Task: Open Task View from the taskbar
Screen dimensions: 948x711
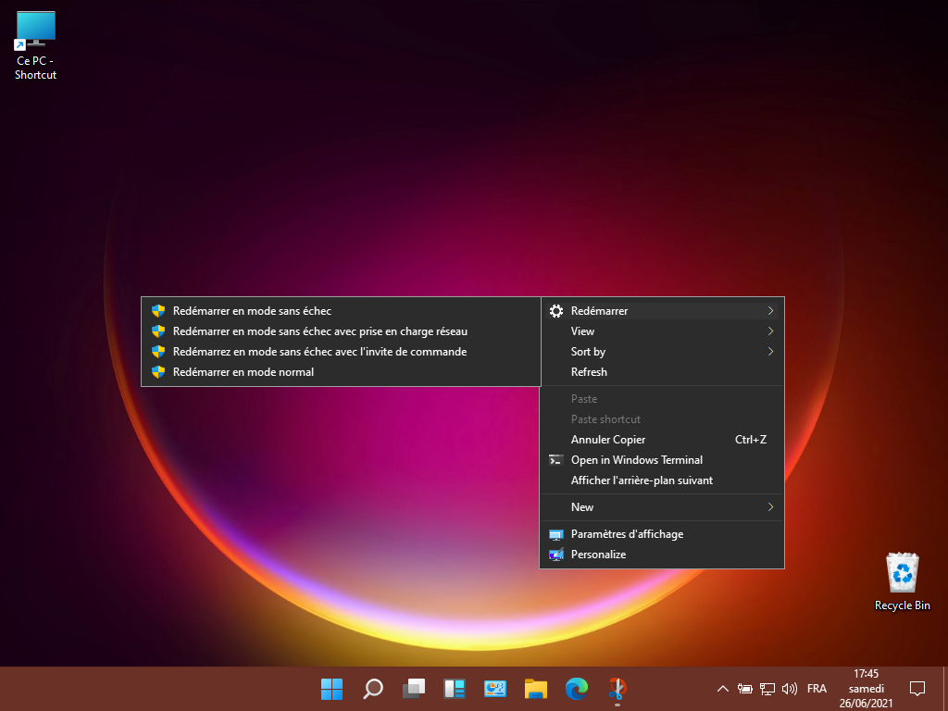Action: point(414,689)
